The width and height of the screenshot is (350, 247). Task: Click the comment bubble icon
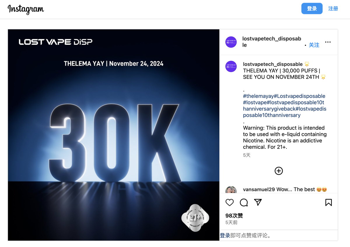(x=244, y=202)
